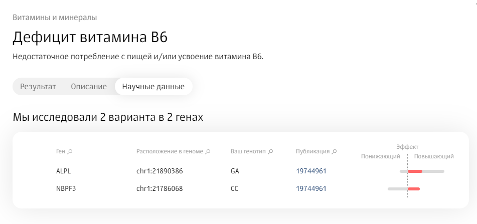477x224 pixels.
Task: Click the magnifier icon next to Ген
Action: (70, 152)
